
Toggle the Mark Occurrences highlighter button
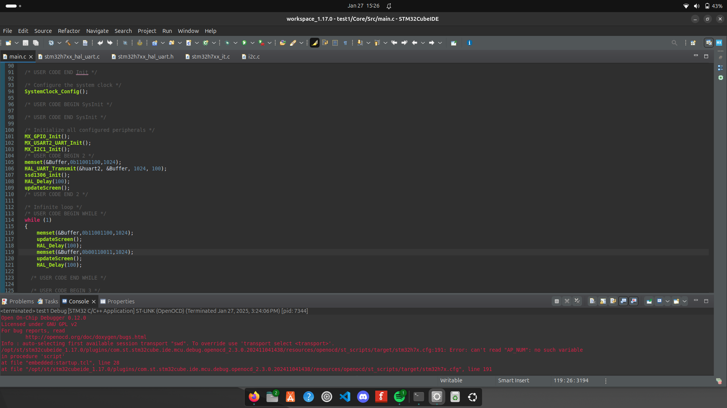coord(315,43)
